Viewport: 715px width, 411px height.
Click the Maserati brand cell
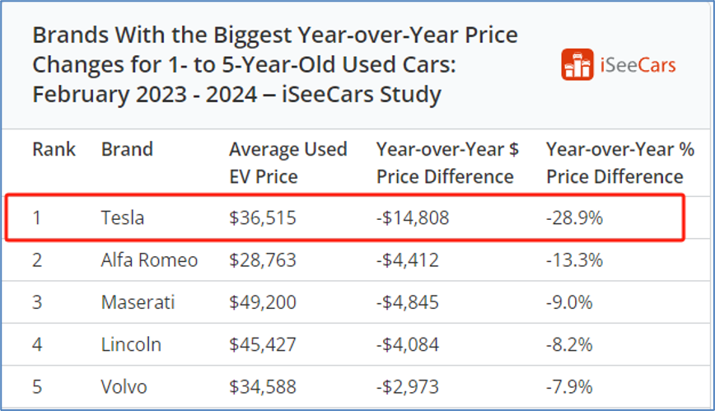tap(138, 302)
